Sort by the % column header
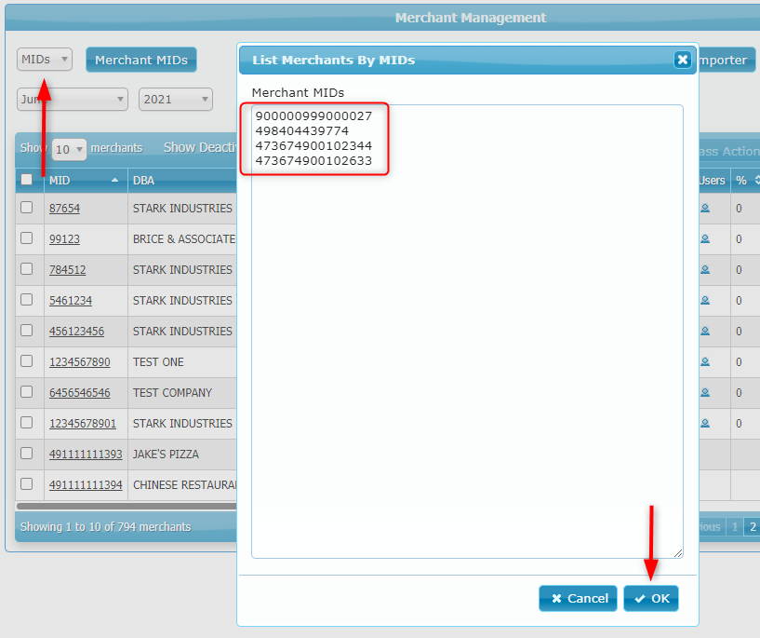760x638 pixels. pos(745,181)
